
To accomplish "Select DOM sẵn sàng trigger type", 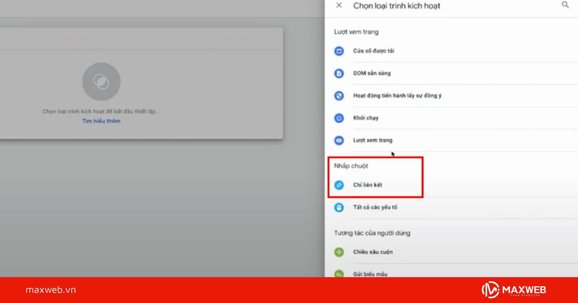I will pyautogui.click(x=372, y=73).
